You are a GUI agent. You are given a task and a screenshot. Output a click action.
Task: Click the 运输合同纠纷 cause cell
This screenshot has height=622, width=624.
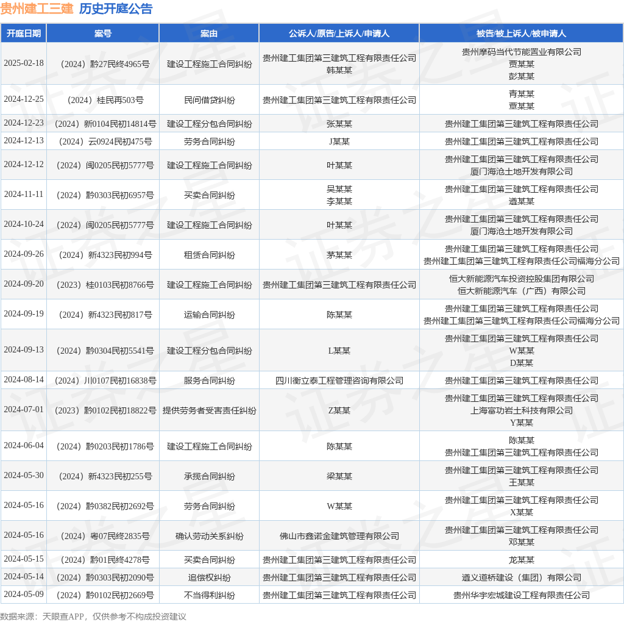(209, 315)
